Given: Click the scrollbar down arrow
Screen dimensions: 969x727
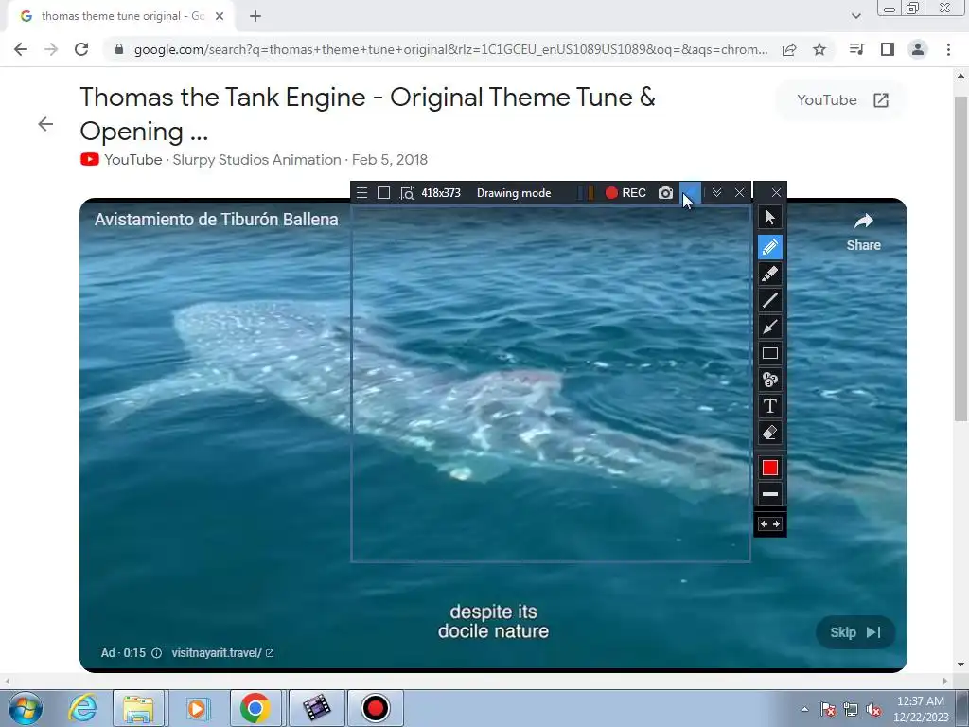Looking at the screenshot, I should click(960, 665).
